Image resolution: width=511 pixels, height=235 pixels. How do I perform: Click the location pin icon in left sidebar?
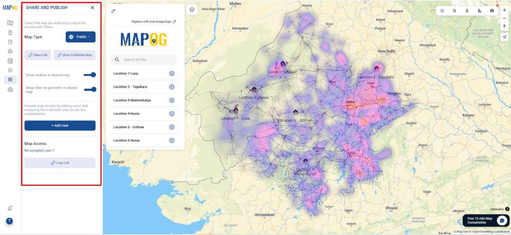pyautogui.click(x=10, y=32)
